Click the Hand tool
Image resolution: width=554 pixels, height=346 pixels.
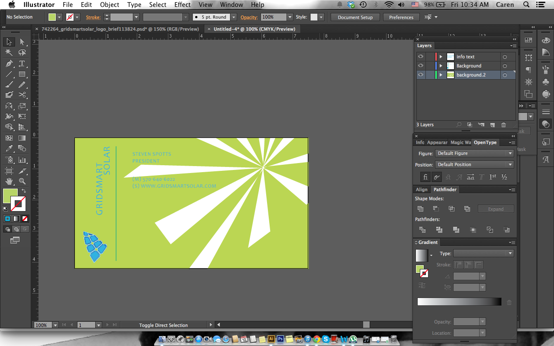9,181
